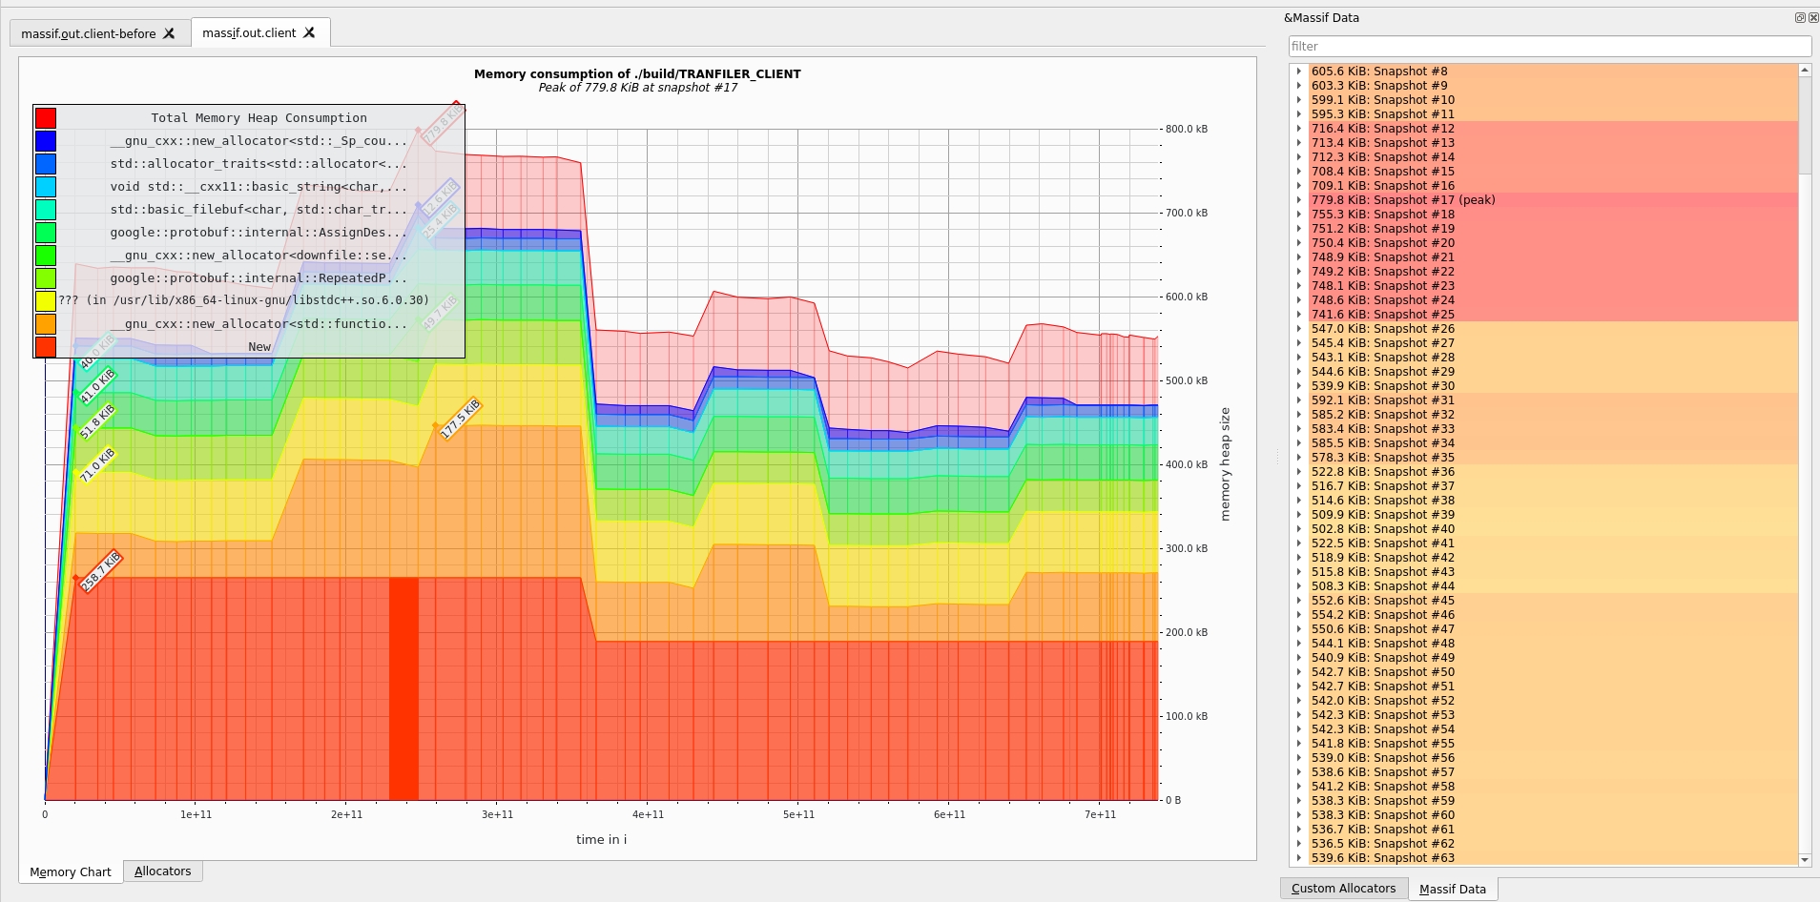Expand Snapshot #17 (peak) tree node
The image size is (1820, 902).
[x=1299, y=200]
